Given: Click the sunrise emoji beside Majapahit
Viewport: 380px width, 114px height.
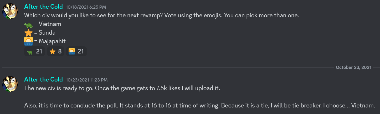Looking at the screenshot, I should [28, 41].
